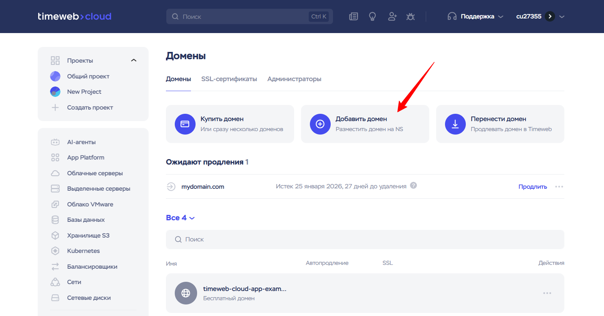Click the Купить домен card
Screen dimensions: 604x316
(x=230, y=124)
